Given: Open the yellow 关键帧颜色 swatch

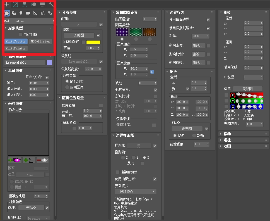Looking at the screenshot, I should pyautogui.click(x=93, y=42).
